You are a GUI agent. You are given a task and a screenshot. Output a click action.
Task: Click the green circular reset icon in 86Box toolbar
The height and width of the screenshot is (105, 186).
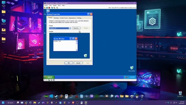47,8
